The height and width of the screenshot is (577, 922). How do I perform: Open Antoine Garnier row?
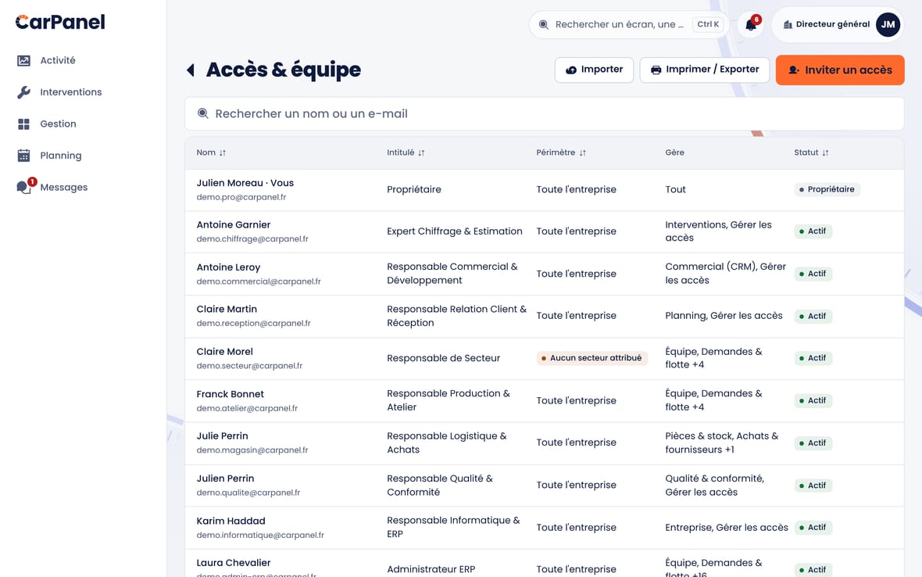click(544, 231)
